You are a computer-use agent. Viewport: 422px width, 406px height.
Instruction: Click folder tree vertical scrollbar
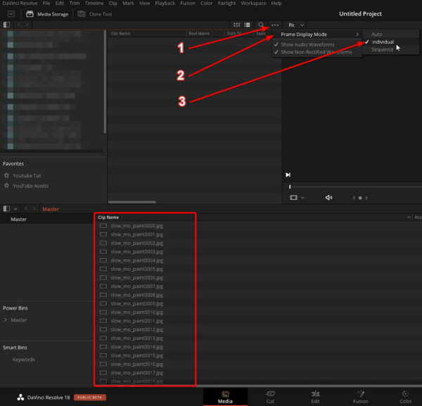click(x=105, y=82)
